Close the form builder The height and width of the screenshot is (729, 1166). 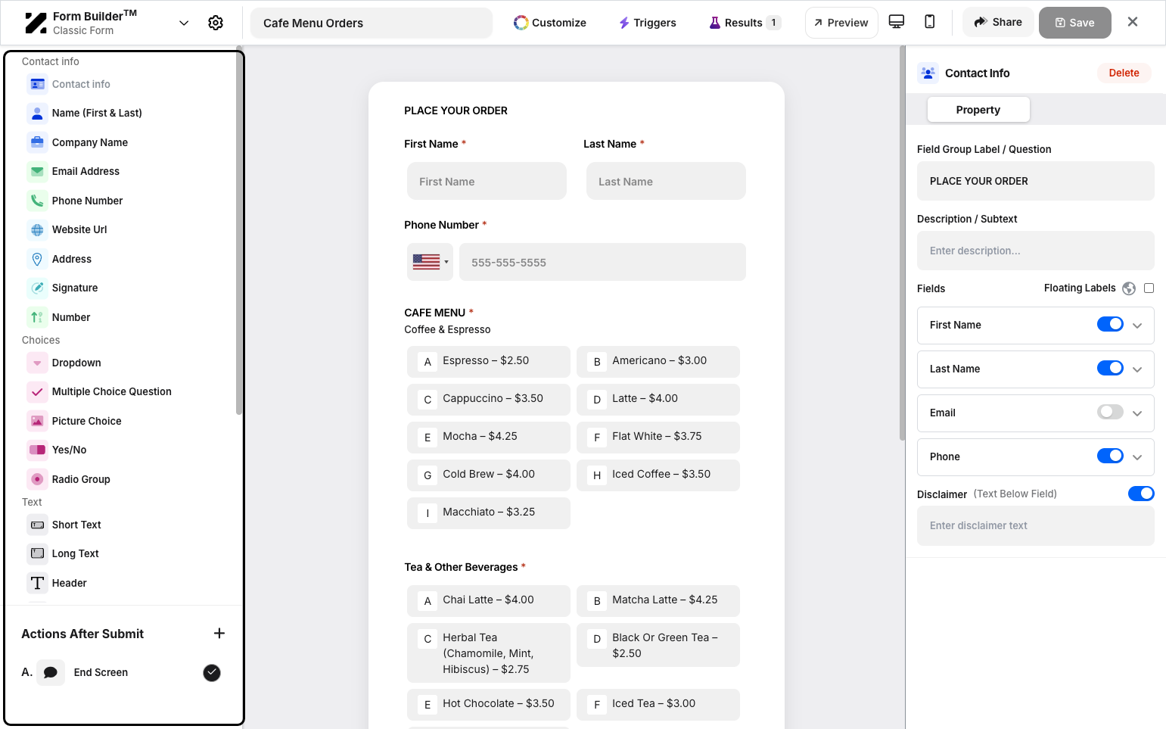pos(1133,22)
